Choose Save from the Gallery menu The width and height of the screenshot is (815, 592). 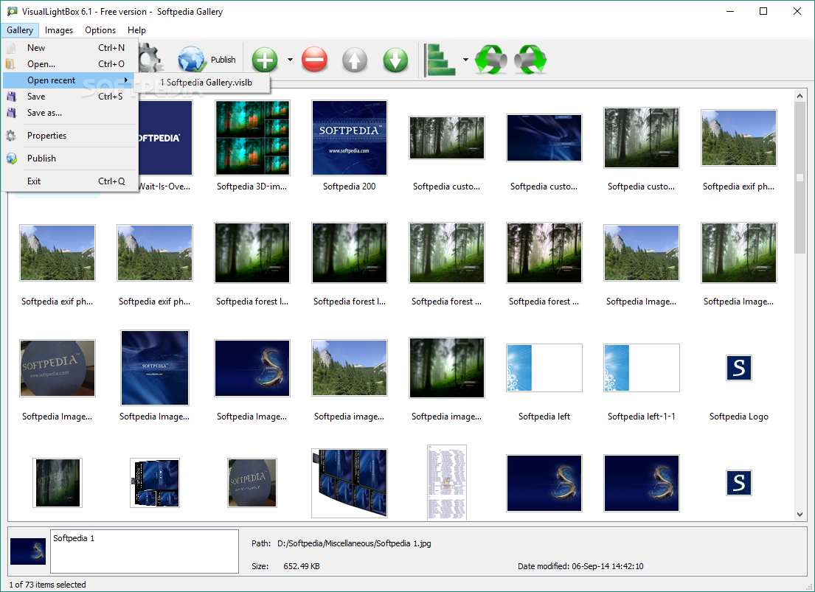pos(70,96)
